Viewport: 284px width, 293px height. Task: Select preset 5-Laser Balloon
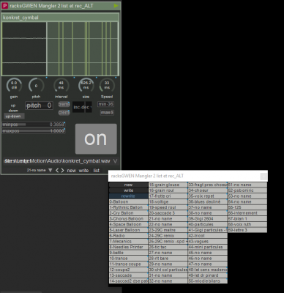128,230
